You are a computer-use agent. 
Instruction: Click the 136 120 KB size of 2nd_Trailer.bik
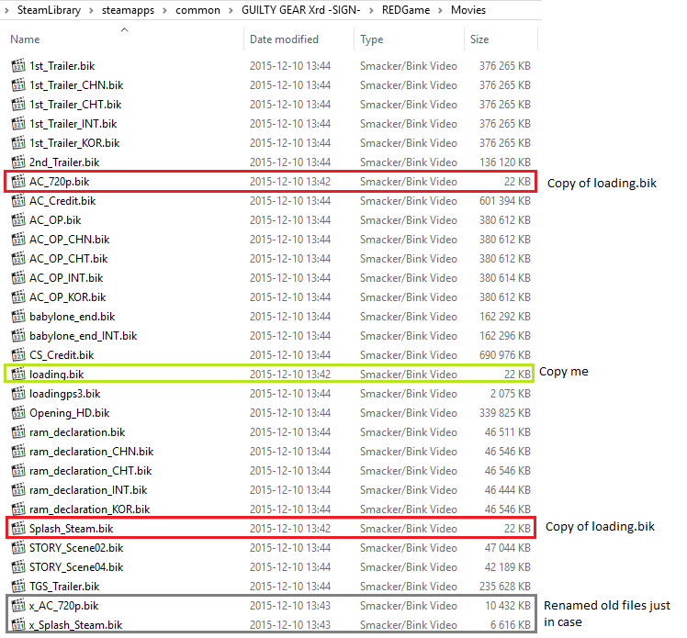505,162
